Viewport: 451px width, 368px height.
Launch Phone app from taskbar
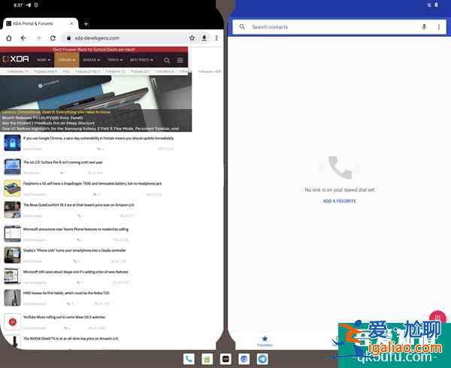pos(189,359)
